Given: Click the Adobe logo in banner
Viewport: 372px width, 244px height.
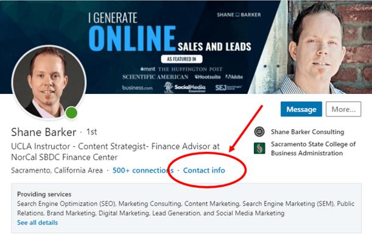Looking at the screenshot, I should tap(234, 77).
